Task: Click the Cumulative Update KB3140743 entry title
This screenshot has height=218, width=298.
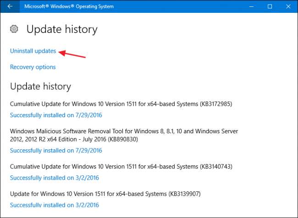Action: [x=121, y=166]
